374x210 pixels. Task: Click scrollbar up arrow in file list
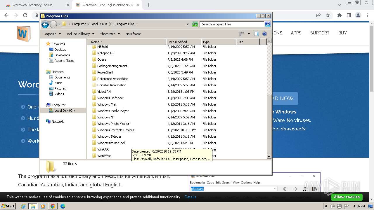pyautogui.click(x=269, y=41)
